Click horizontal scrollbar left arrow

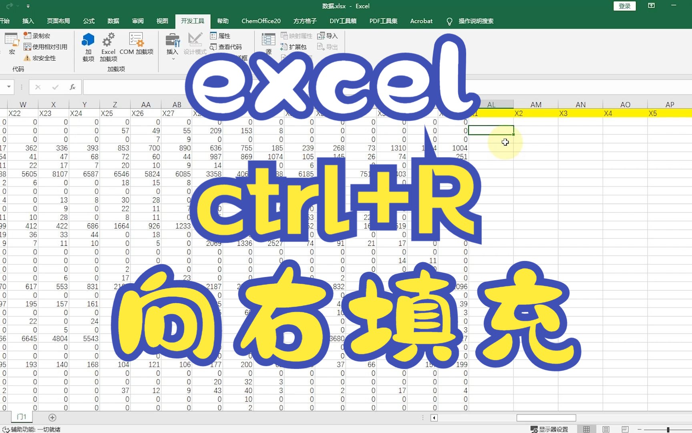(434, 418)
